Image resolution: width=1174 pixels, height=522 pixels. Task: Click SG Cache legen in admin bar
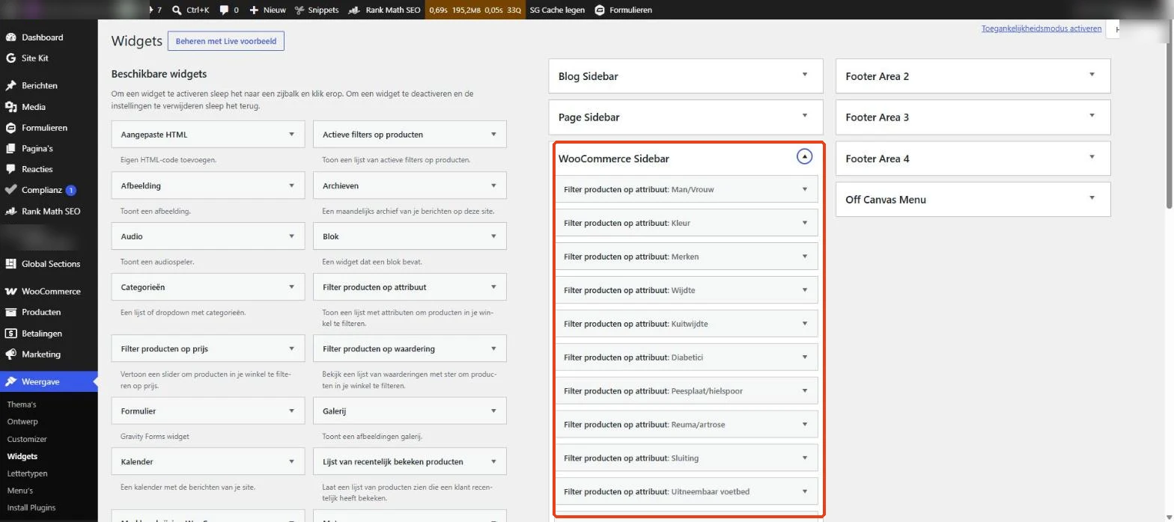pos(557,10)
